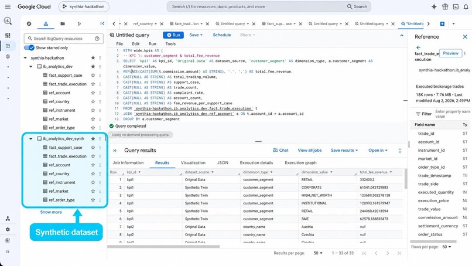
Task: Run the query
Action: coord(173,35)
